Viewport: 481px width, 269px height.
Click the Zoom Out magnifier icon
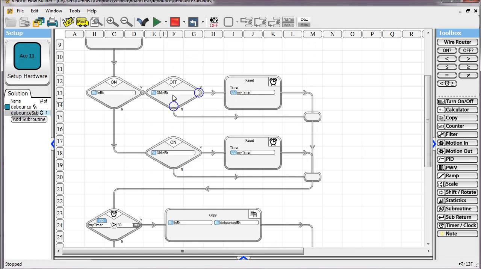click(x=126, y=22)
